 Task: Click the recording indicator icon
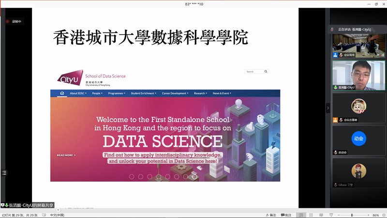(x=7, y=21)
